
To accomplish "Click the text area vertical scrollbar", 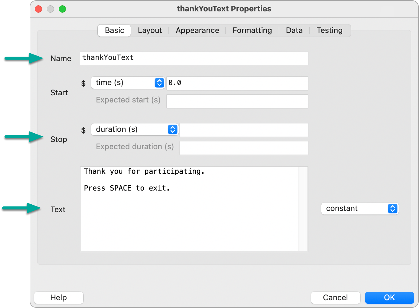I will 303,209.
